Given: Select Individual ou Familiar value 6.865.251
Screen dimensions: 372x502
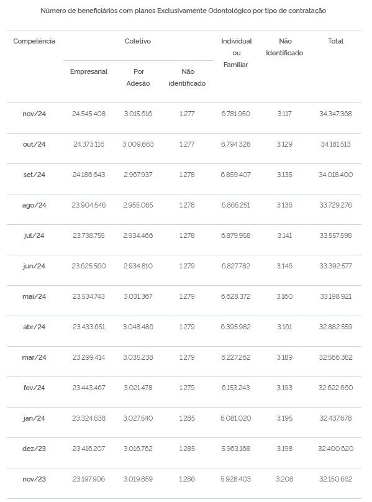Looking at the screenshot, I should point(235,205).
